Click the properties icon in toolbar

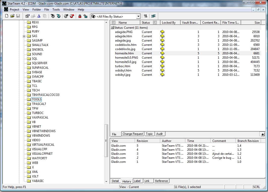click(27, 16)
